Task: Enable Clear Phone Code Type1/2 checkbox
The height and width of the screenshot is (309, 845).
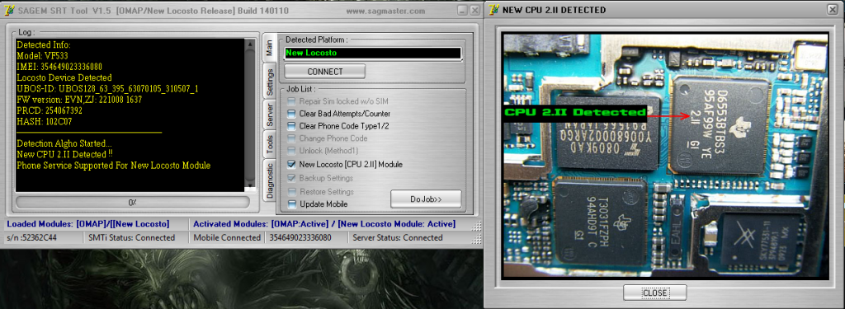Action: (291, 126)
